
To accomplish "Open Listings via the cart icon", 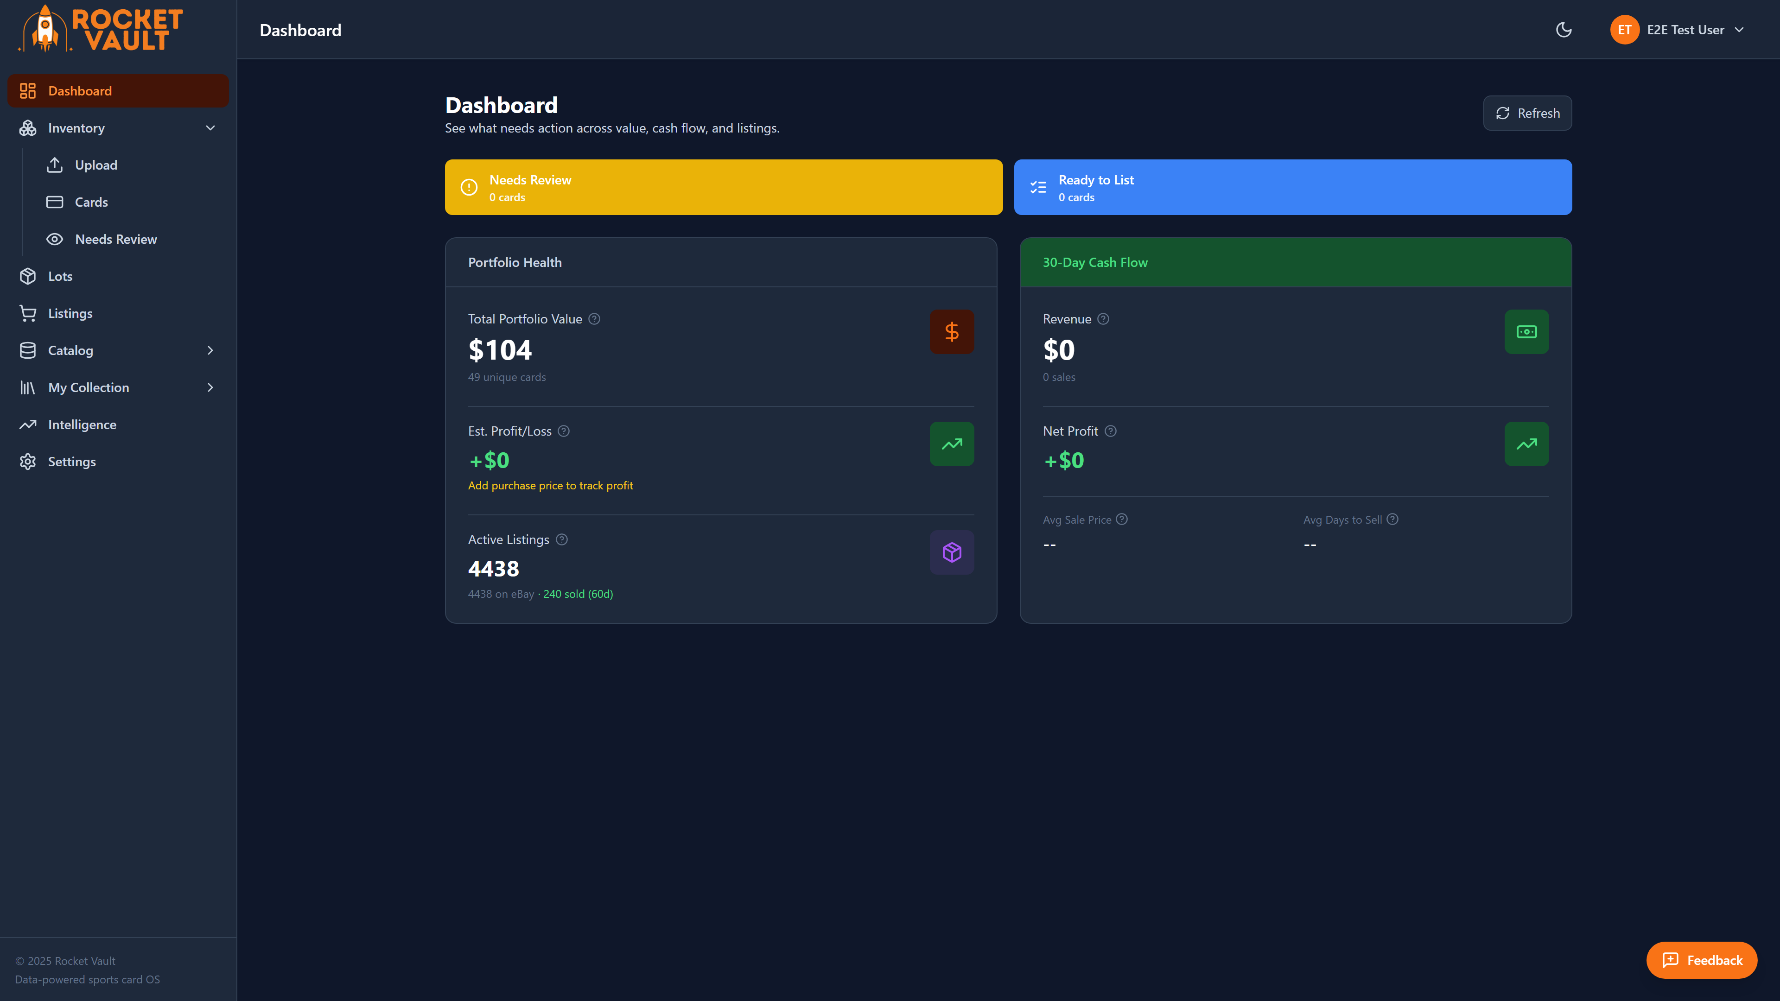I will point(28,313).
